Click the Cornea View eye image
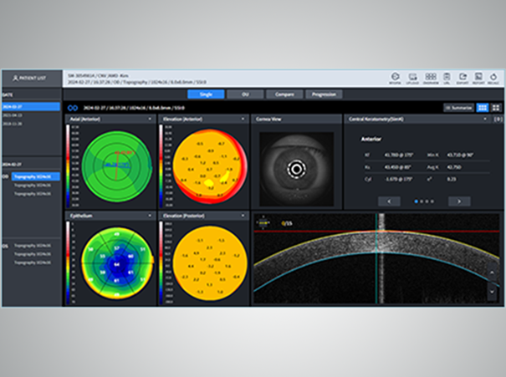Image resolution: width=506 pixels, height=377 pixels. 297,169
